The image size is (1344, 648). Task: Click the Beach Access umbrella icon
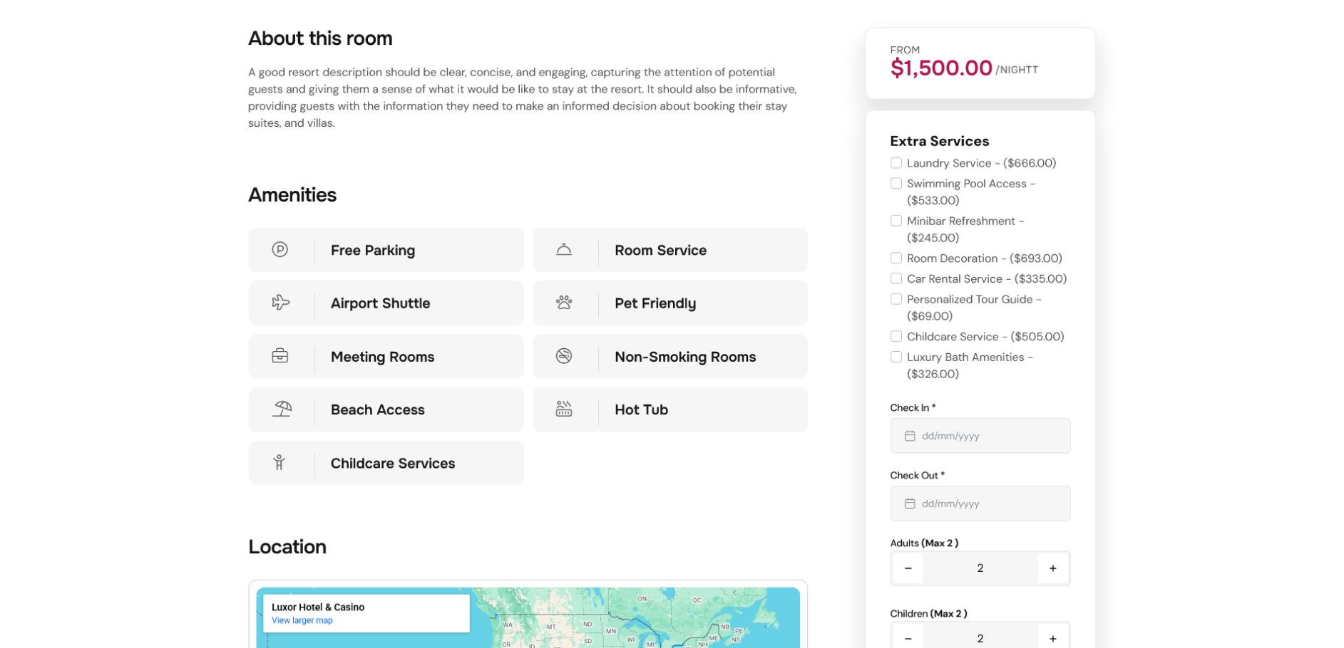point(282,409)
